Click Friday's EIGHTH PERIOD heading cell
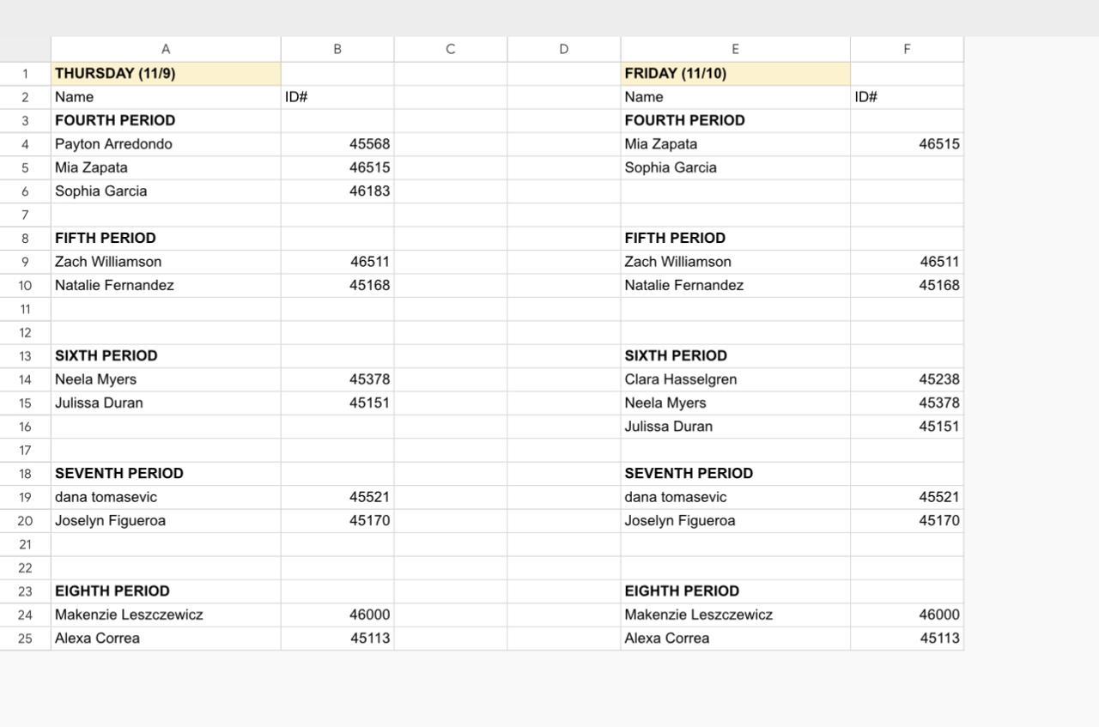This screenshot has width=1099, height=727. 735,591
